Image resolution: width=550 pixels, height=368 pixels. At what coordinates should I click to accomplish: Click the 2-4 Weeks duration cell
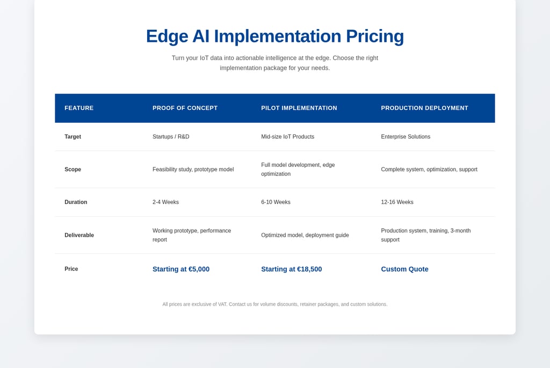(x=165, y=202)
